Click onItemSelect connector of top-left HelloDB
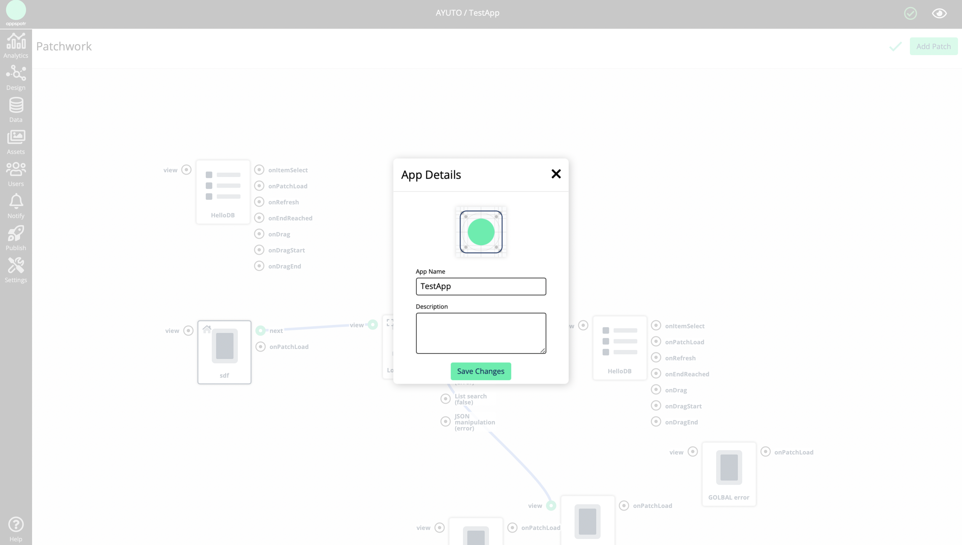The width and height of the screenshot is (962, 545). click(259, 170)
